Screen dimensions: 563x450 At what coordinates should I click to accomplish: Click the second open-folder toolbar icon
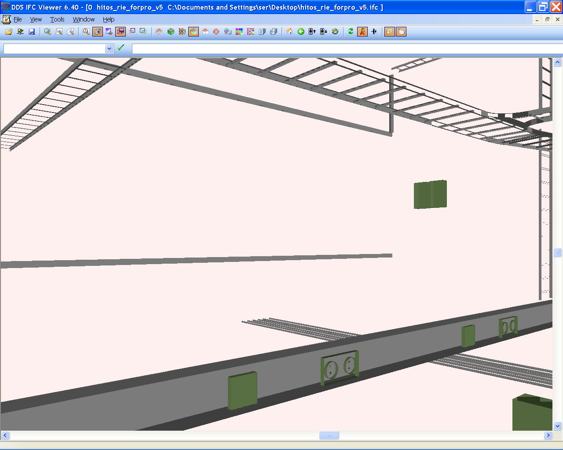pyautogui.click(x=20, y=32)
